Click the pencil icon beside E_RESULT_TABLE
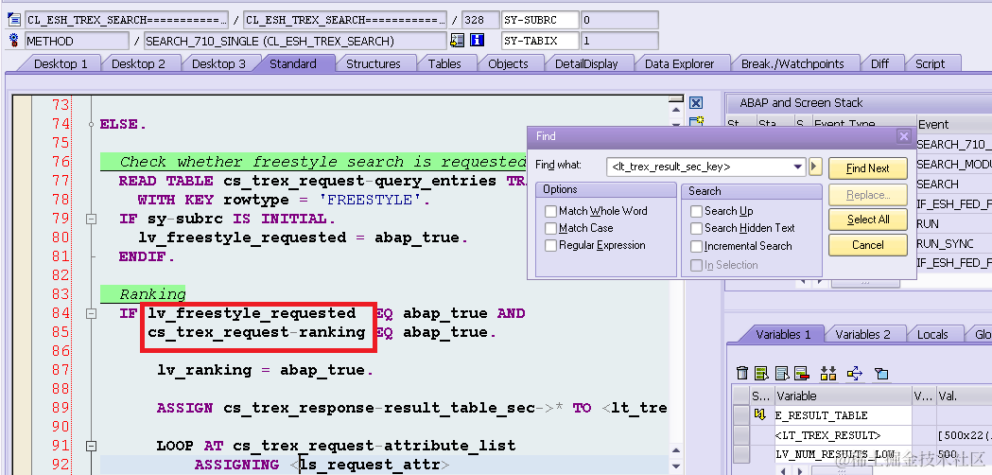 (x=760, y=415)
